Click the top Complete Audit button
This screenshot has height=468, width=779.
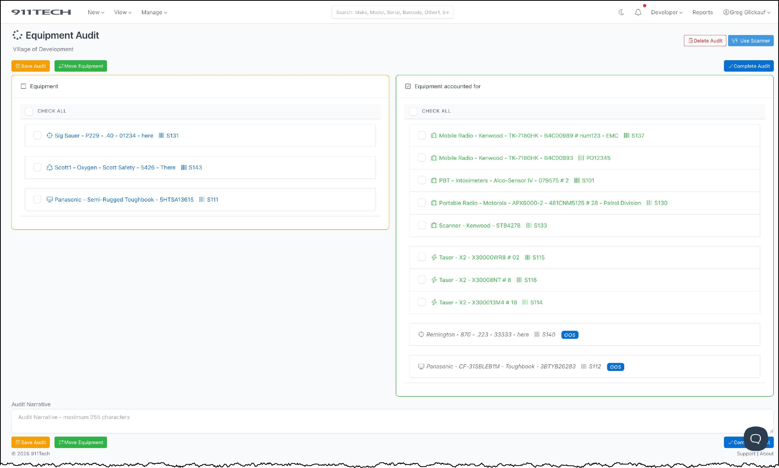[x=748, y=66]
